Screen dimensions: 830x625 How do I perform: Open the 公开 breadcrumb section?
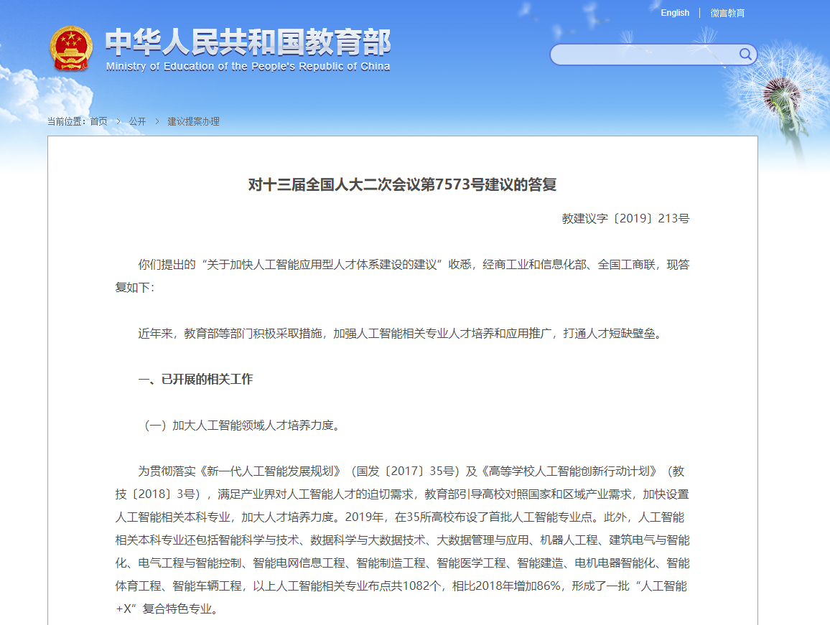click(x=137, y=121)
